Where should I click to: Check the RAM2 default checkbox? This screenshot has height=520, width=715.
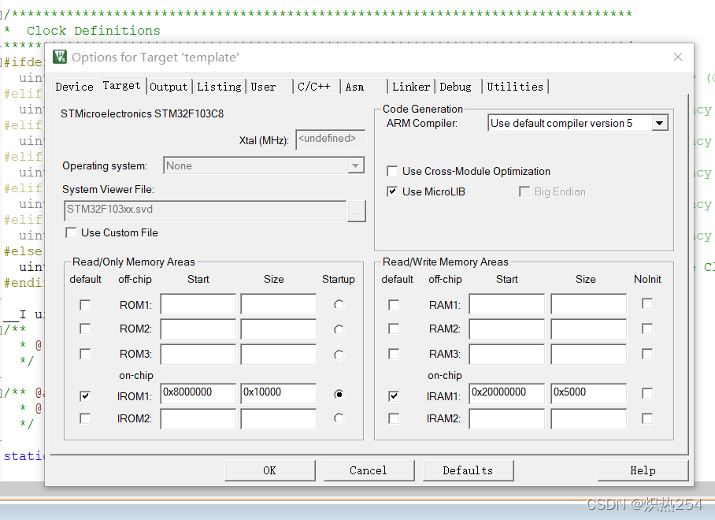394,329
